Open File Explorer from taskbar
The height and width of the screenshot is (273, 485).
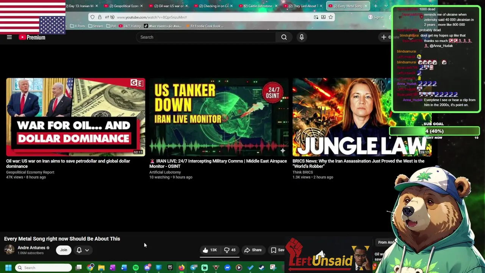point(101,268)
